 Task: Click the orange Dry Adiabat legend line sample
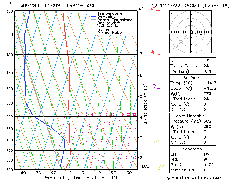tap(93, 23)
